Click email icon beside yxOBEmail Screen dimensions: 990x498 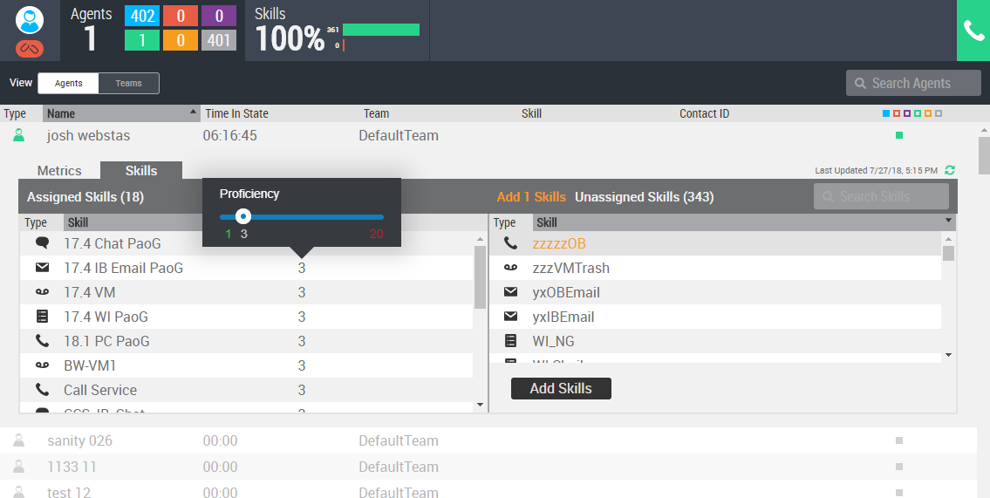pos(511,292)
